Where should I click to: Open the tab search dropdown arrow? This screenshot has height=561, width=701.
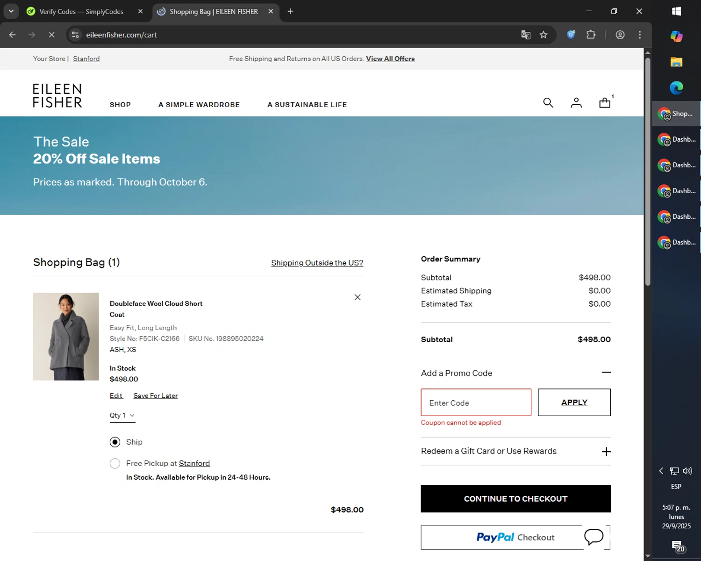pos(11,11)
